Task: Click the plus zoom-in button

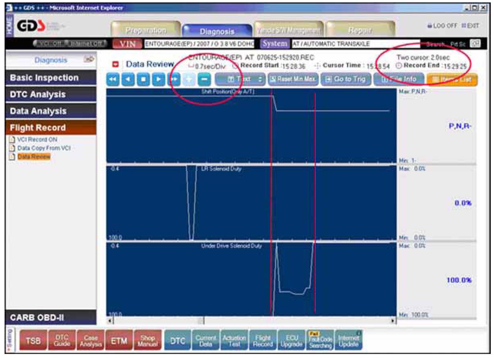Action: tap(189, 79)
